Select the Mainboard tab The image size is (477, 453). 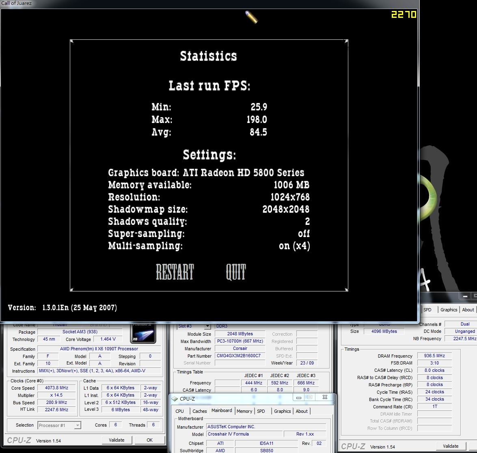(222, 410)
